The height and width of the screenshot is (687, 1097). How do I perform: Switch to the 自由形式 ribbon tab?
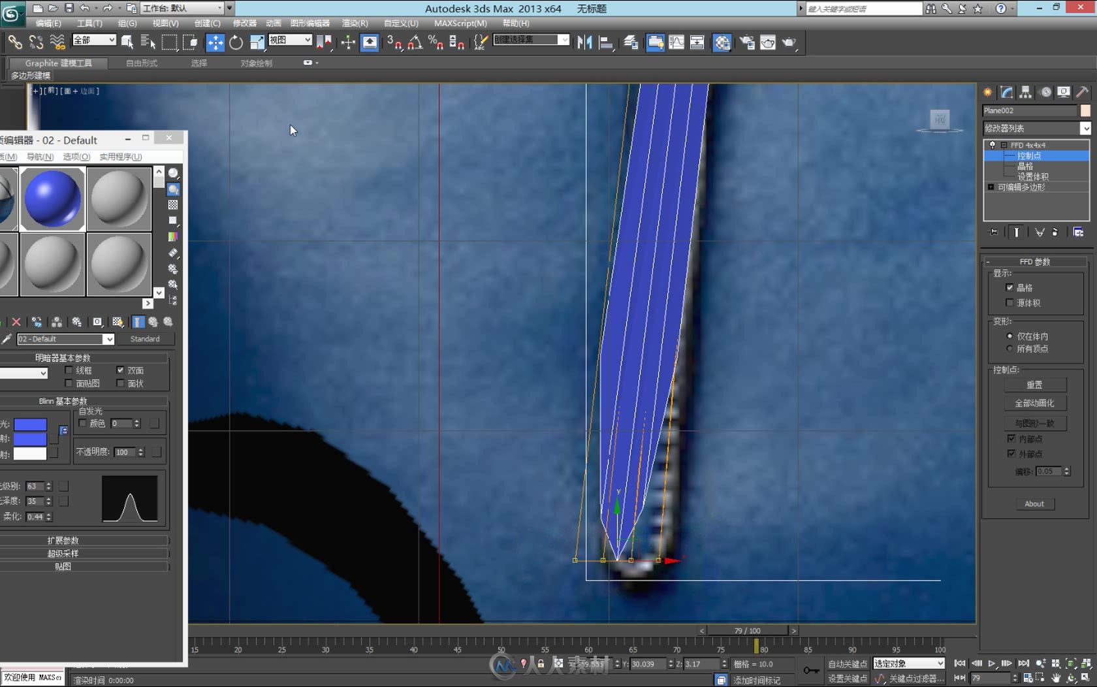click(x=142, y=63)
